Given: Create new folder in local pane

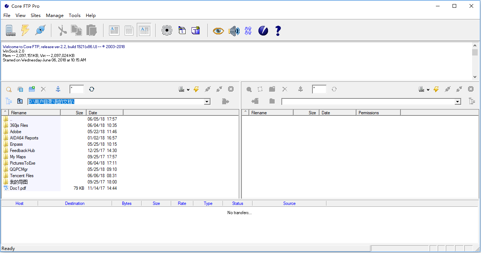Looking at the screenshot, I should [32, 89].
